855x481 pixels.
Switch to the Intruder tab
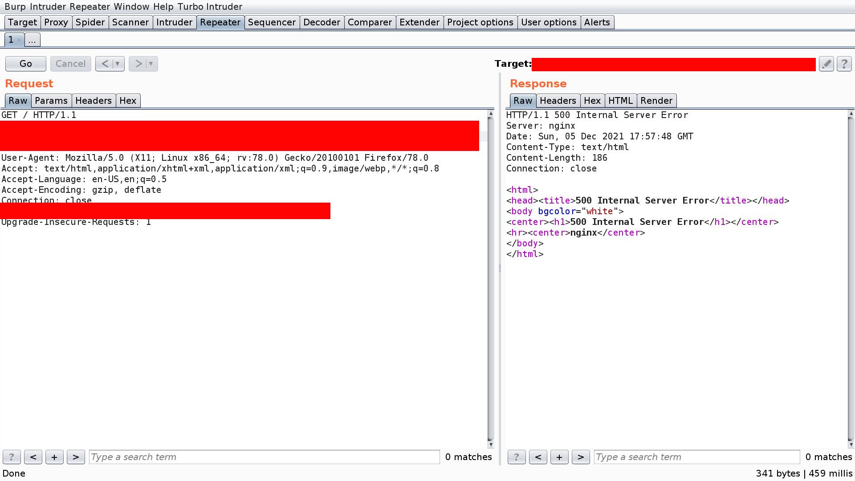pyautogui.click(x=174, y=22)
